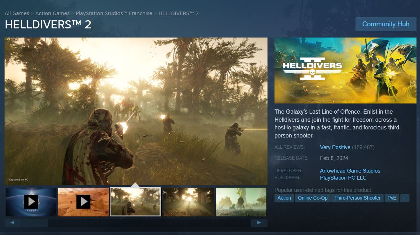Go to All Games breadcrumb

(17, 13)
